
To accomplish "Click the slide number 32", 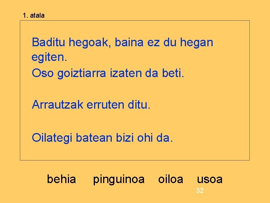I will point(200,190).
